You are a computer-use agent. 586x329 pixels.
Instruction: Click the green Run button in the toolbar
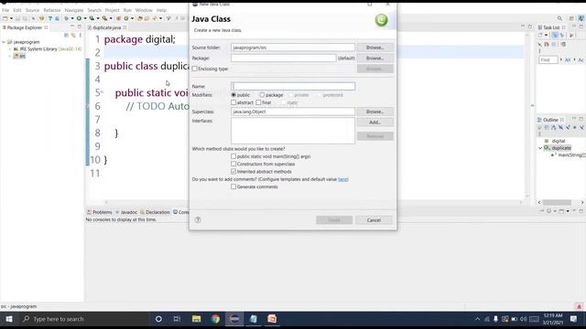pos(79,18)
